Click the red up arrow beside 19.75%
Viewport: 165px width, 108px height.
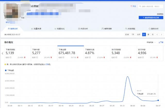coord(78,57)
